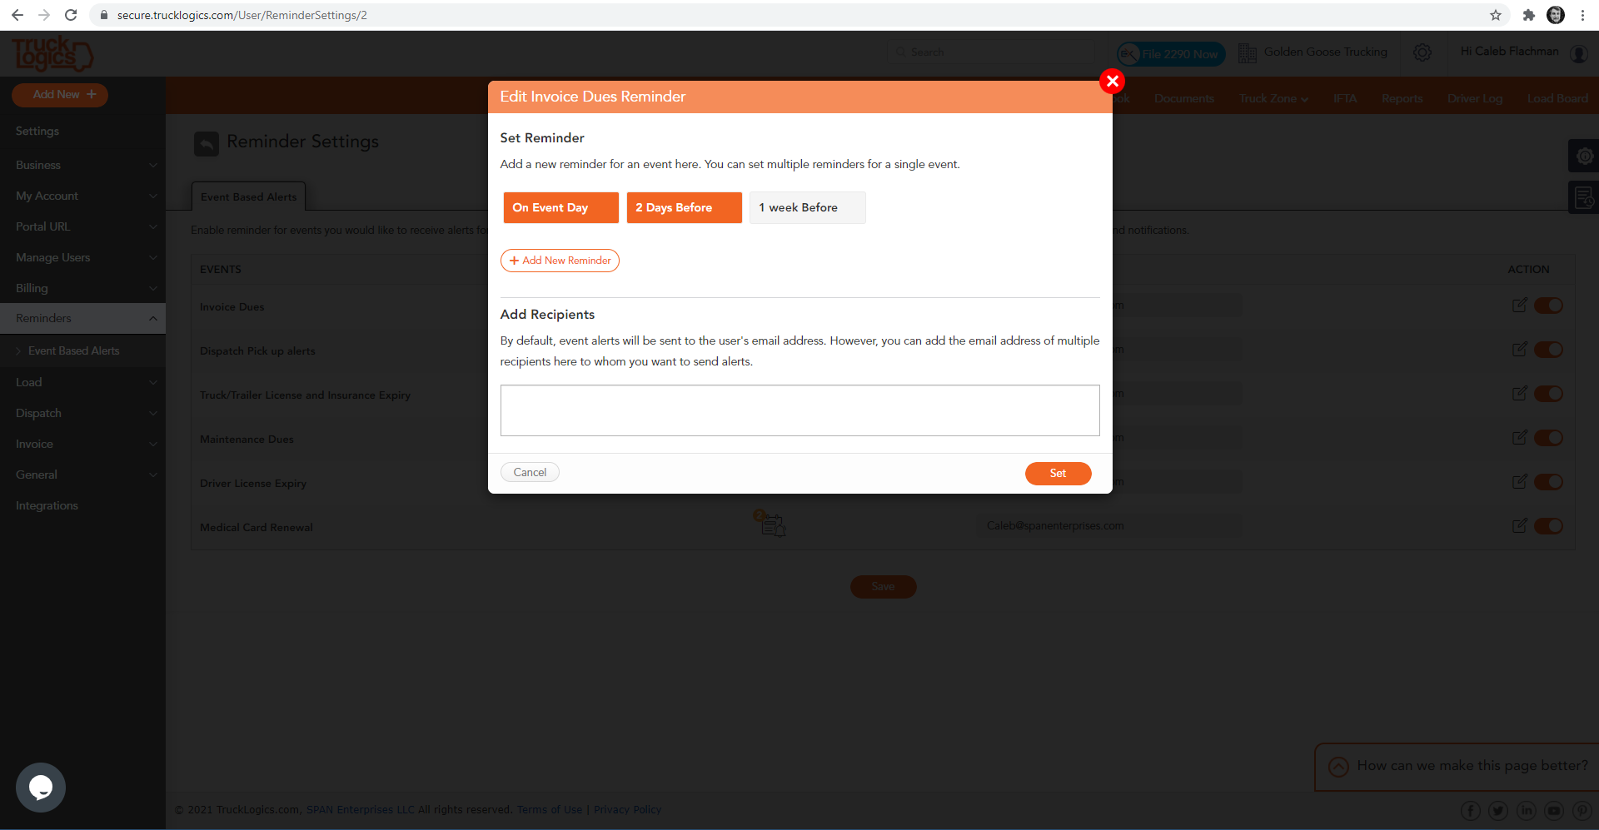Toggle Dispatch Pick up alerts switch

(1548, 350)
